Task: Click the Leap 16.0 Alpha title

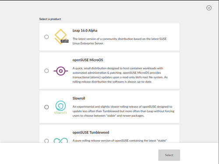Action: (85, 31)
